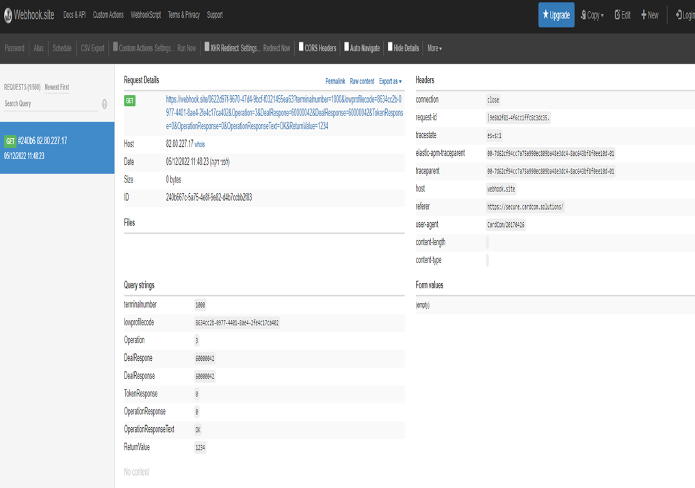Toggle the Hide Details checkbox

tap(390, 46)
